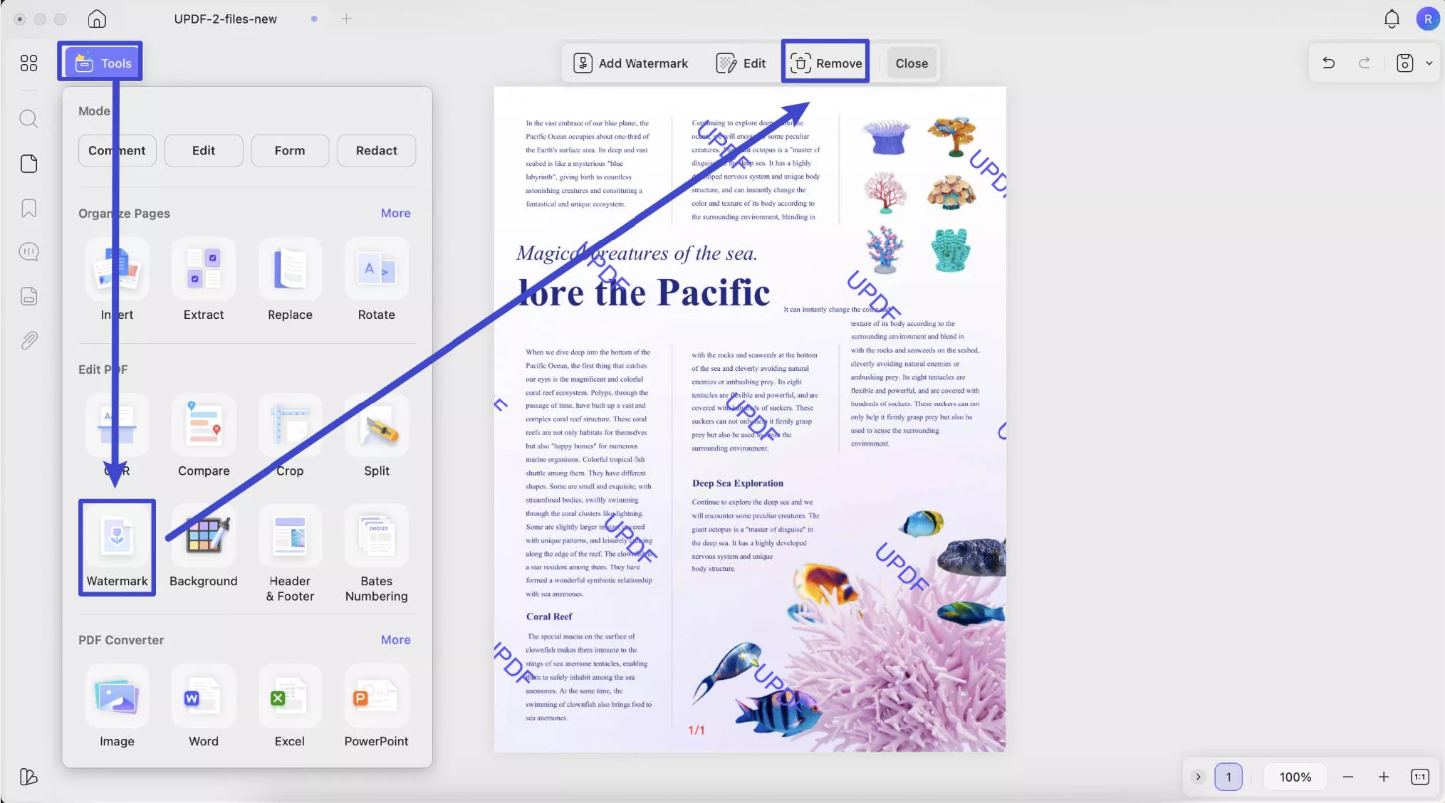
Task: Click the Add Watermark button
Action: point(631,63)
